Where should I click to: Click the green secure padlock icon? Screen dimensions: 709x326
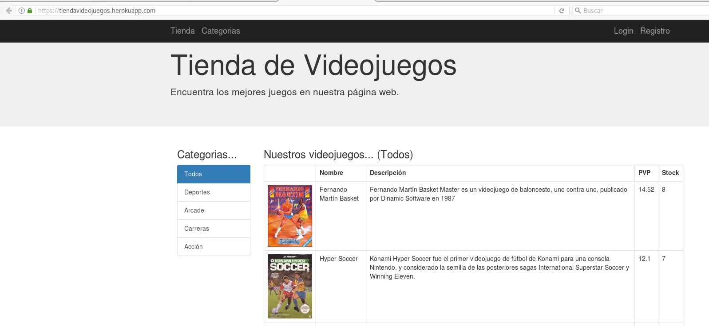point(30,11)
